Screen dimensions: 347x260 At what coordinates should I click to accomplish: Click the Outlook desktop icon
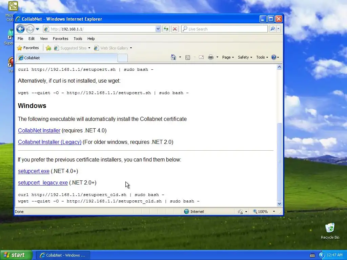pos(13,6)
